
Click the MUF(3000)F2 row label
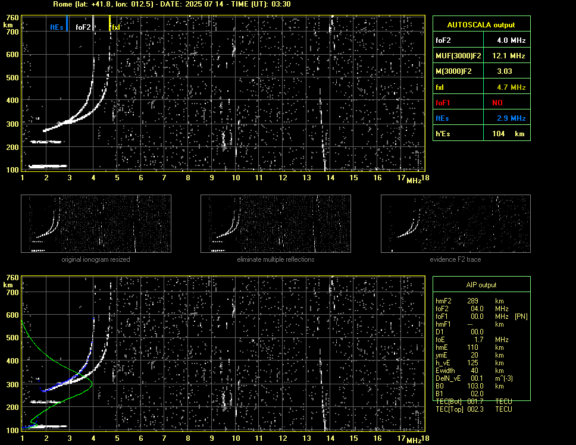coord(458,56)
